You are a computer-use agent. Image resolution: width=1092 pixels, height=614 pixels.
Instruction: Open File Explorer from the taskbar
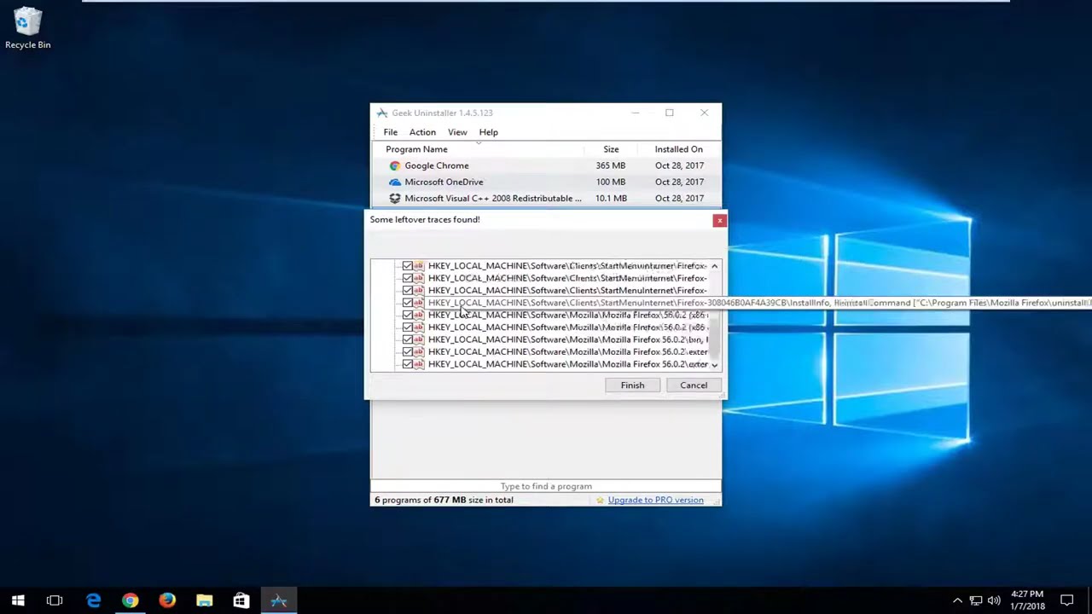(x=204, y=600)
